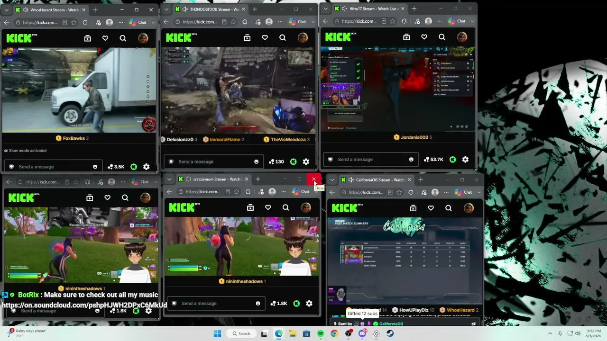The image size is (607, 341).
Task: Expand tab search dropdown in TH3NOOBTOO8 window
Action: point(166,9)
